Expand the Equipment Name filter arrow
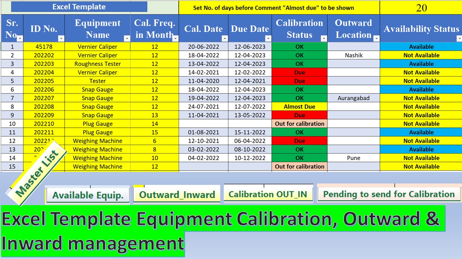 coord(127,38)
